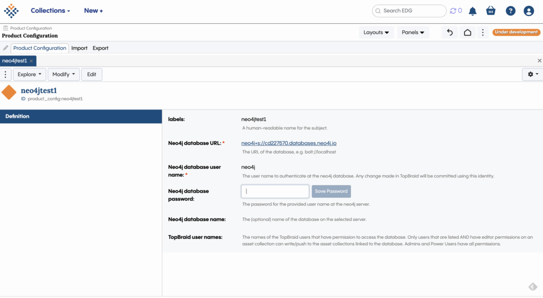Expand the Explore dropdown
Viewport: 543px width, 298px height.
(x=30, y=74)
